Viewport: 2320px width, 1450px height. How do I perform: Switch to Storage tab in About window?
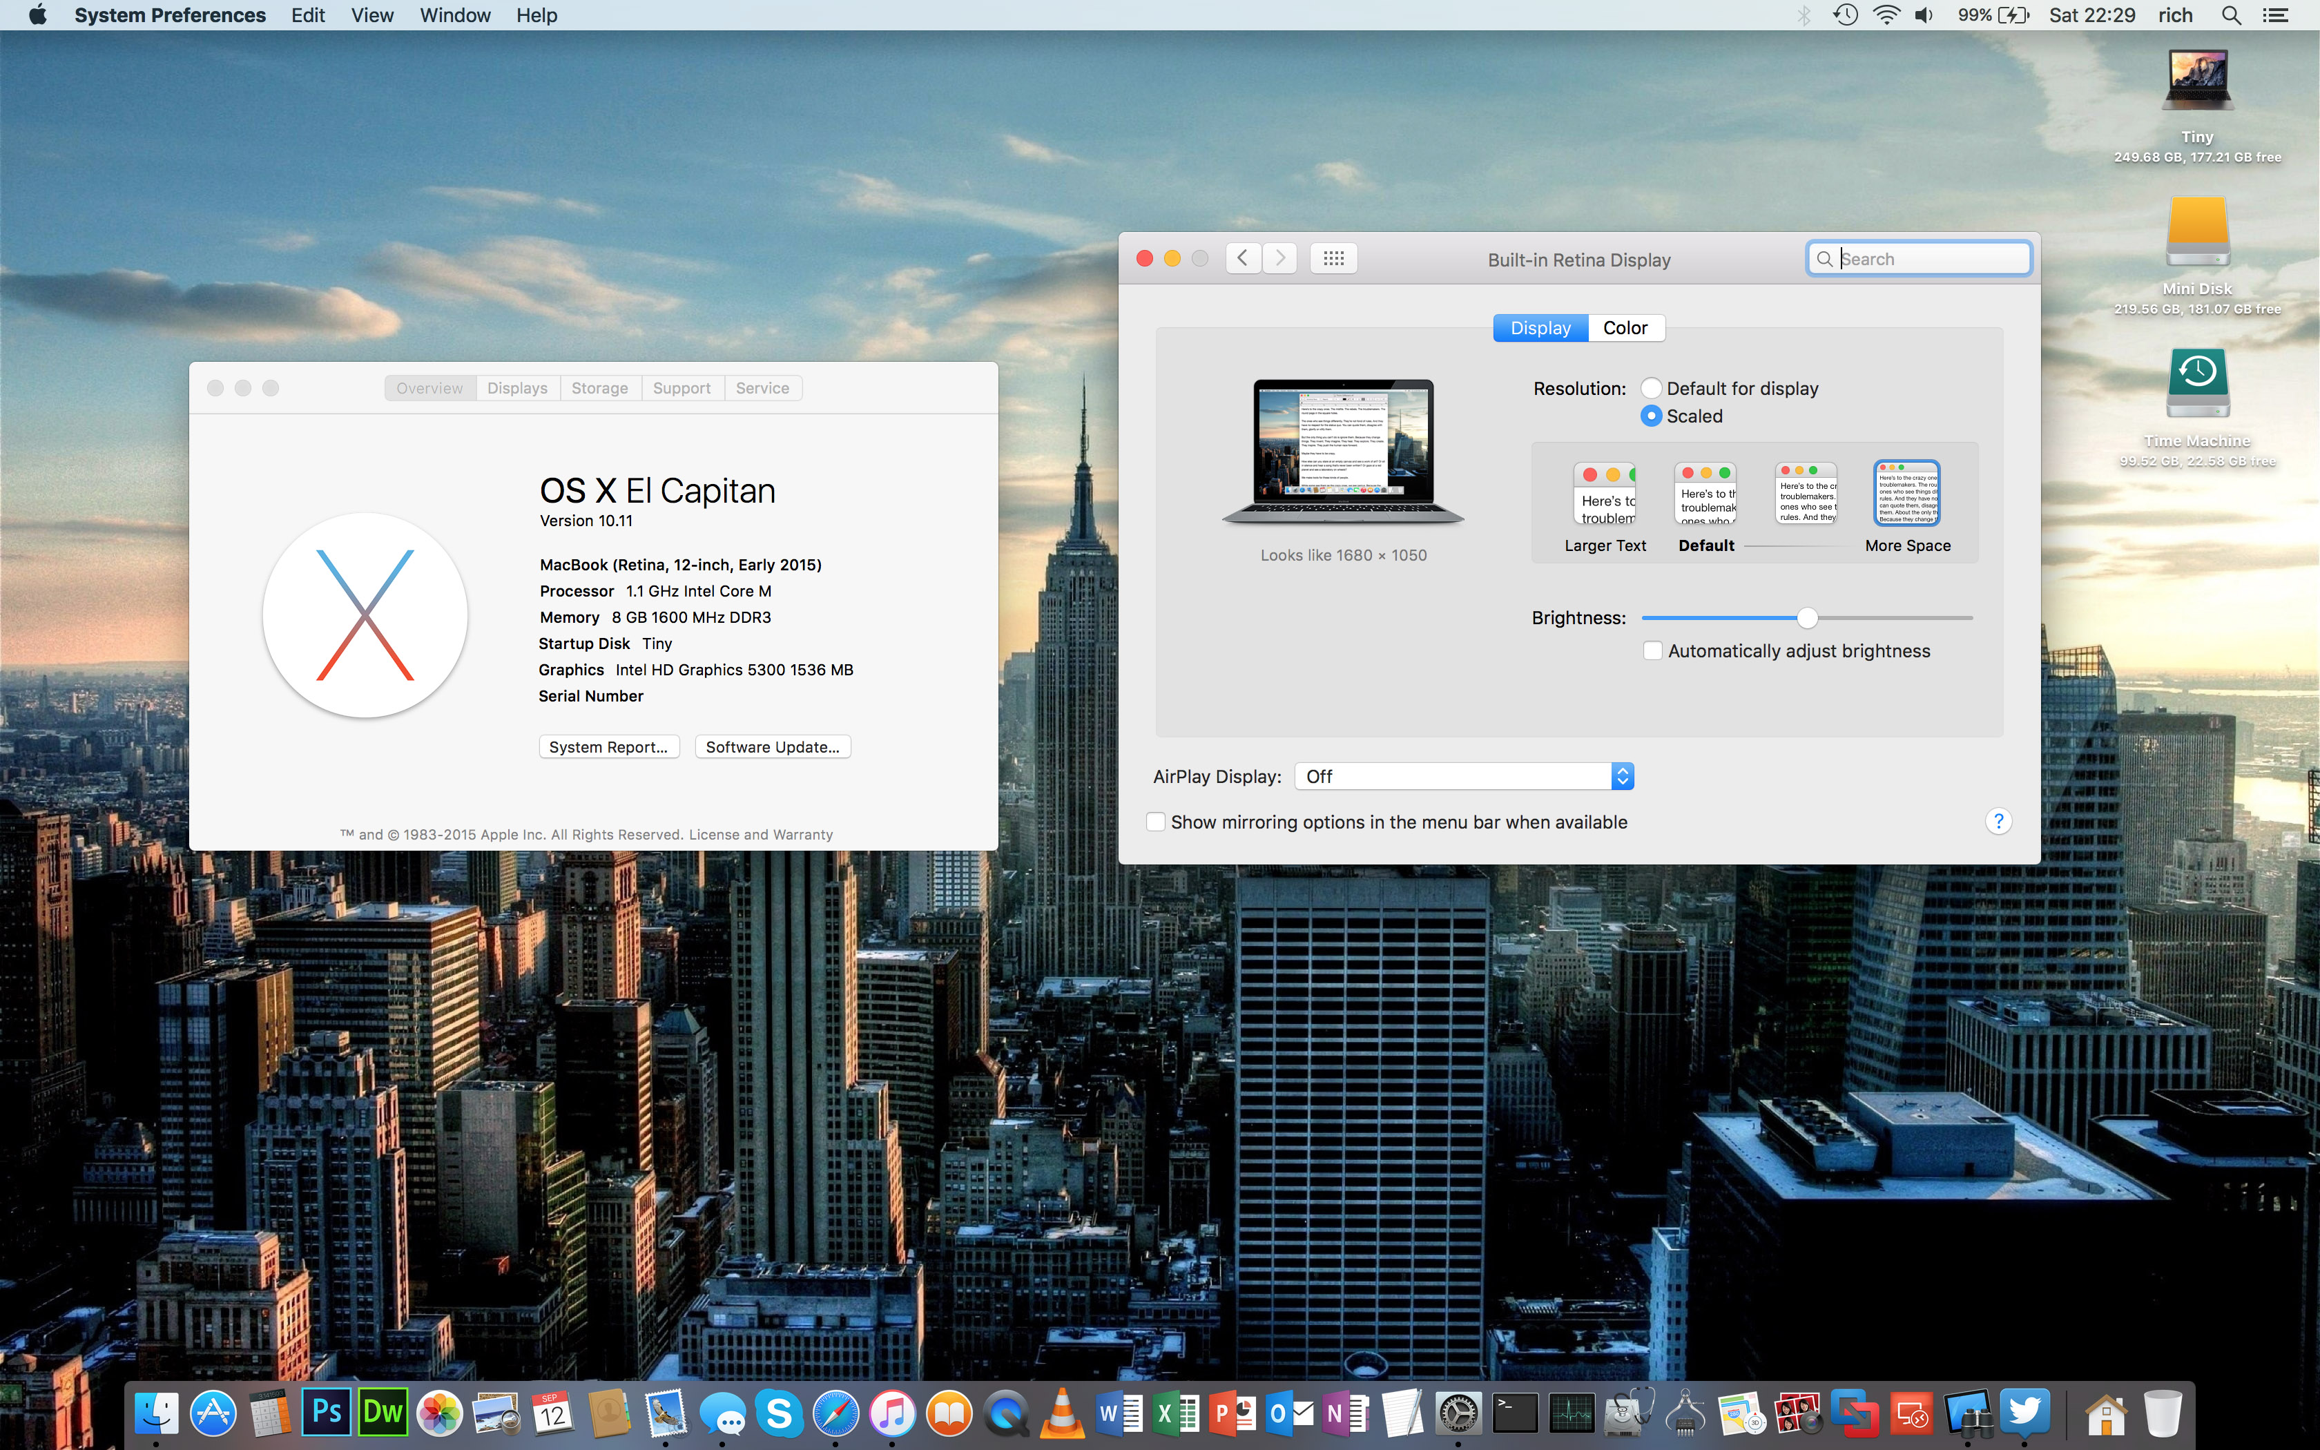599,388
